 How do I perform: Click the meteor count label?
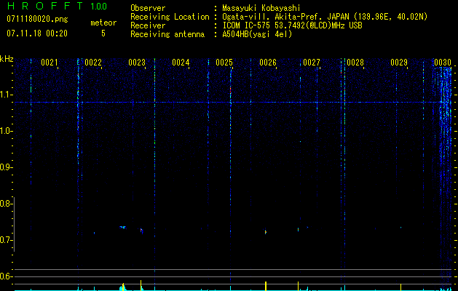click(x=103, y=23)
